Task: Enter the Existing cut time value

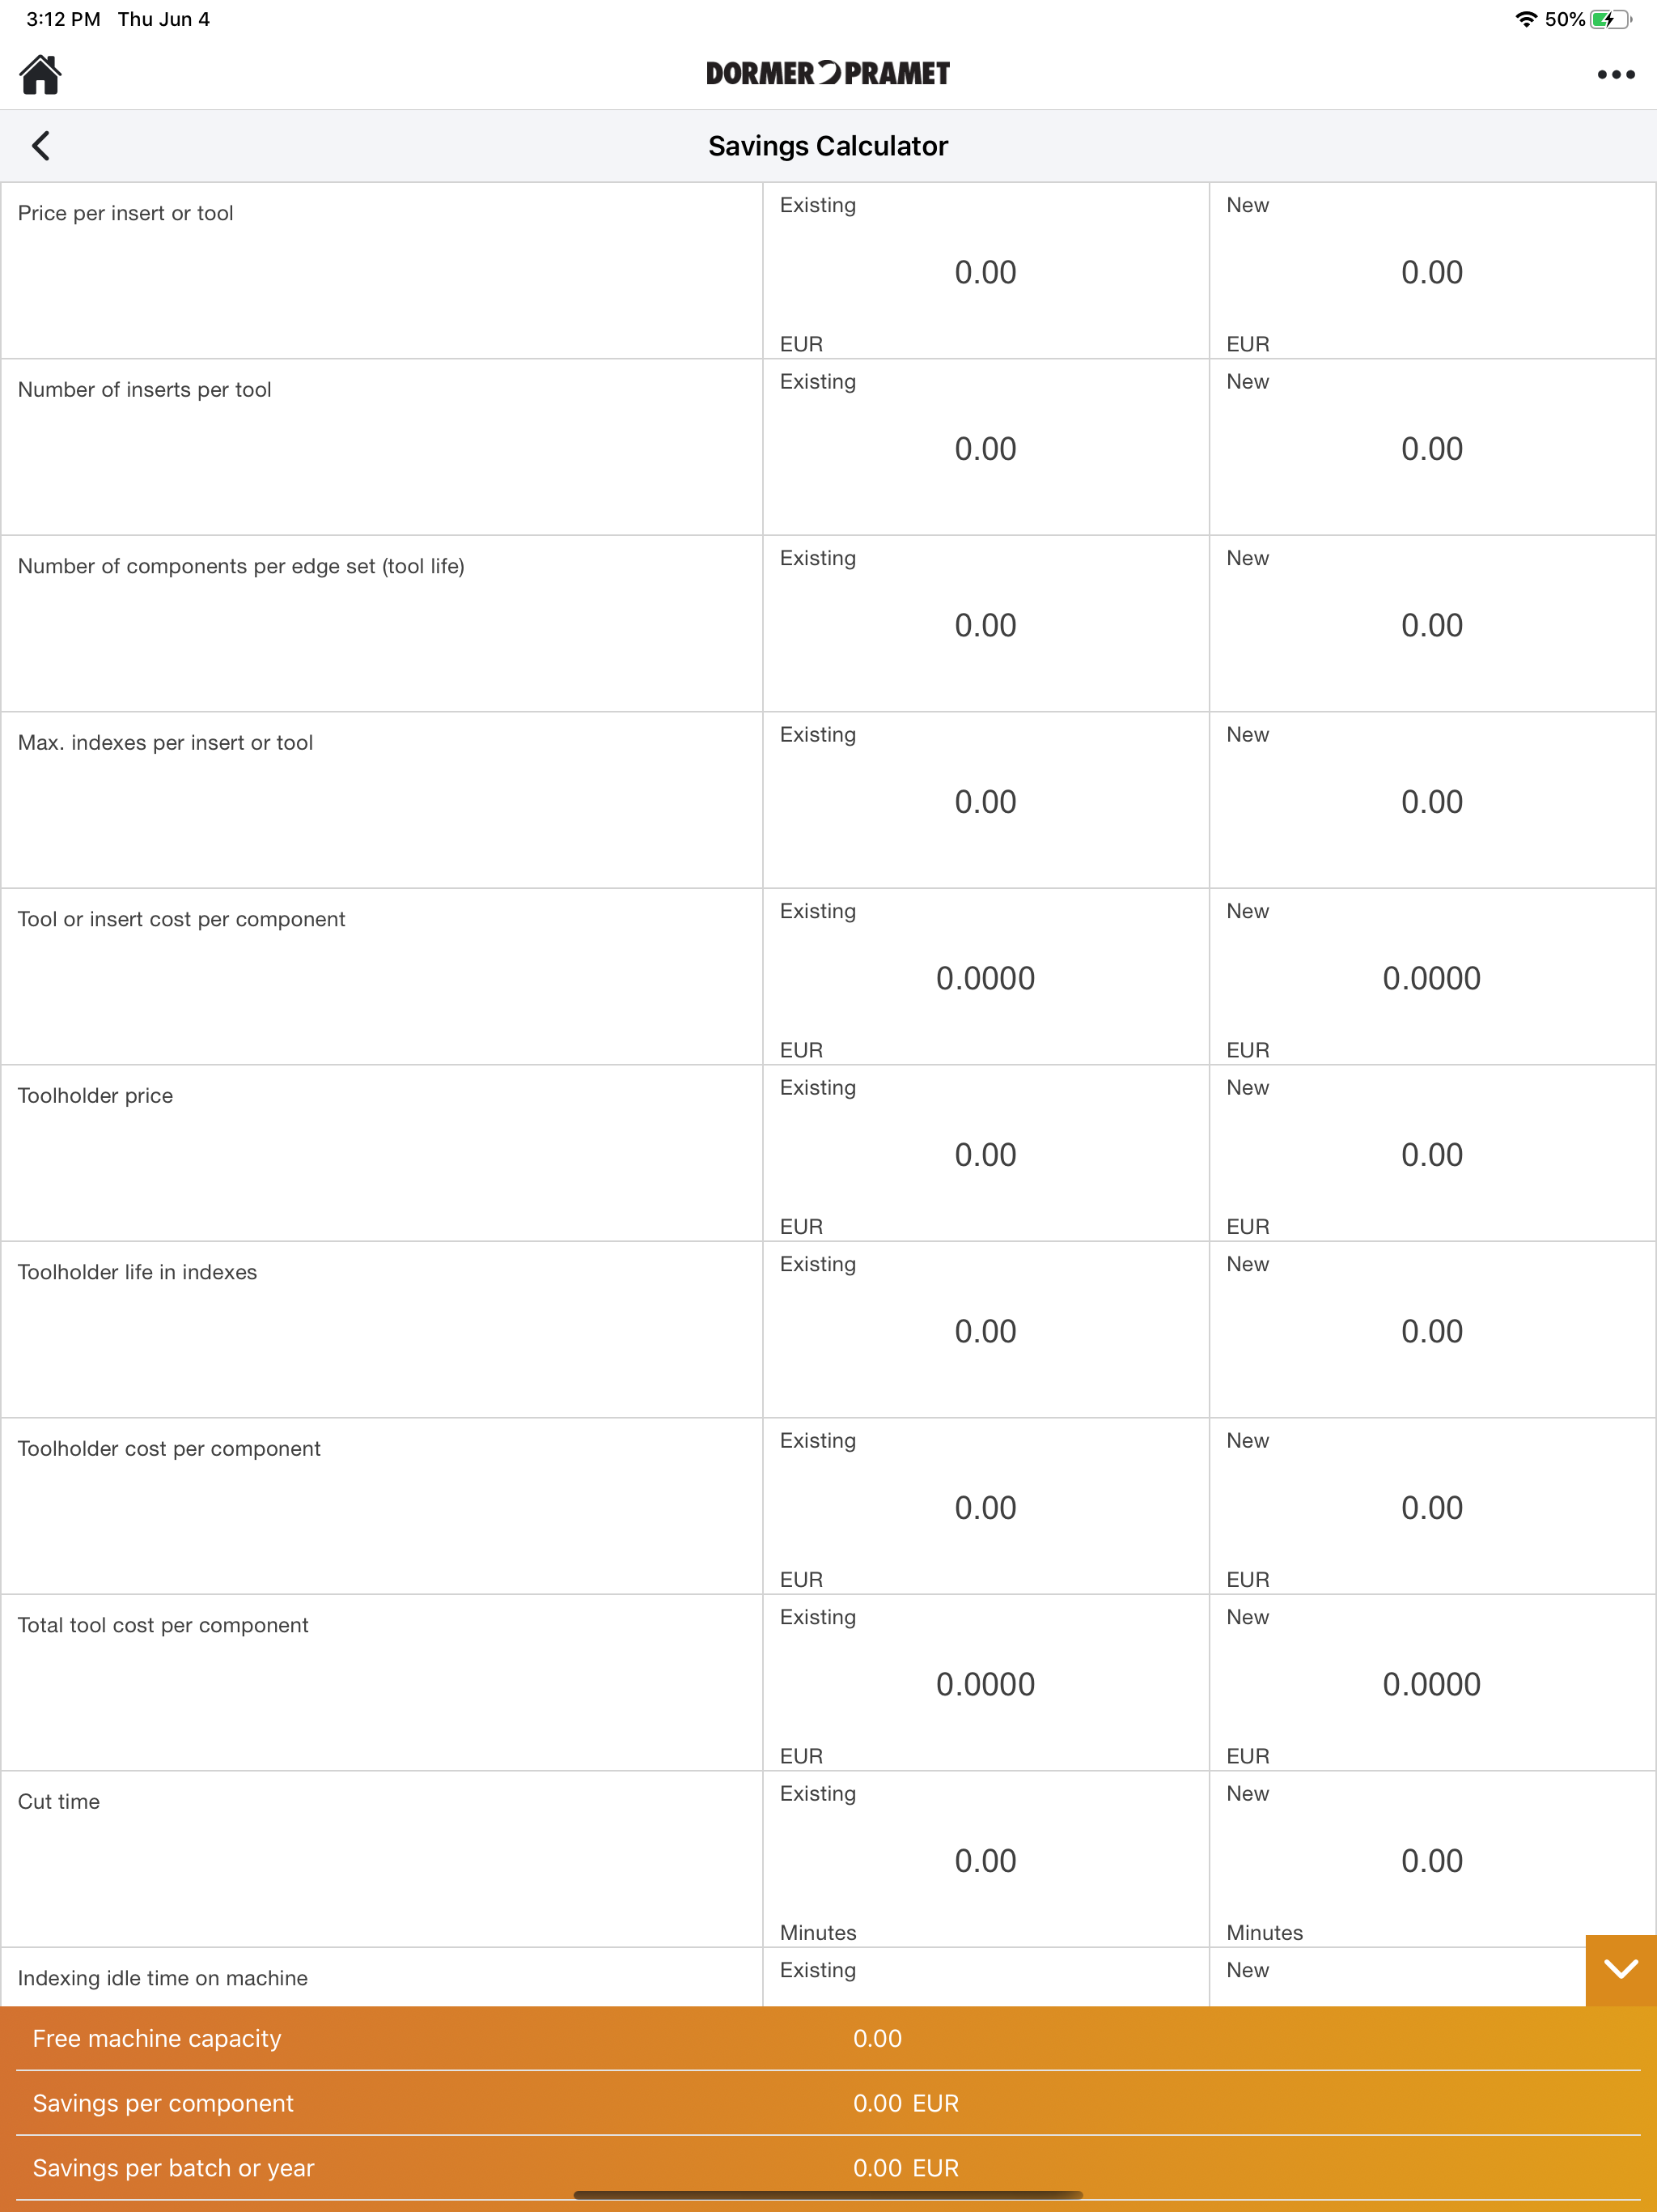Action: [985, 1860]
